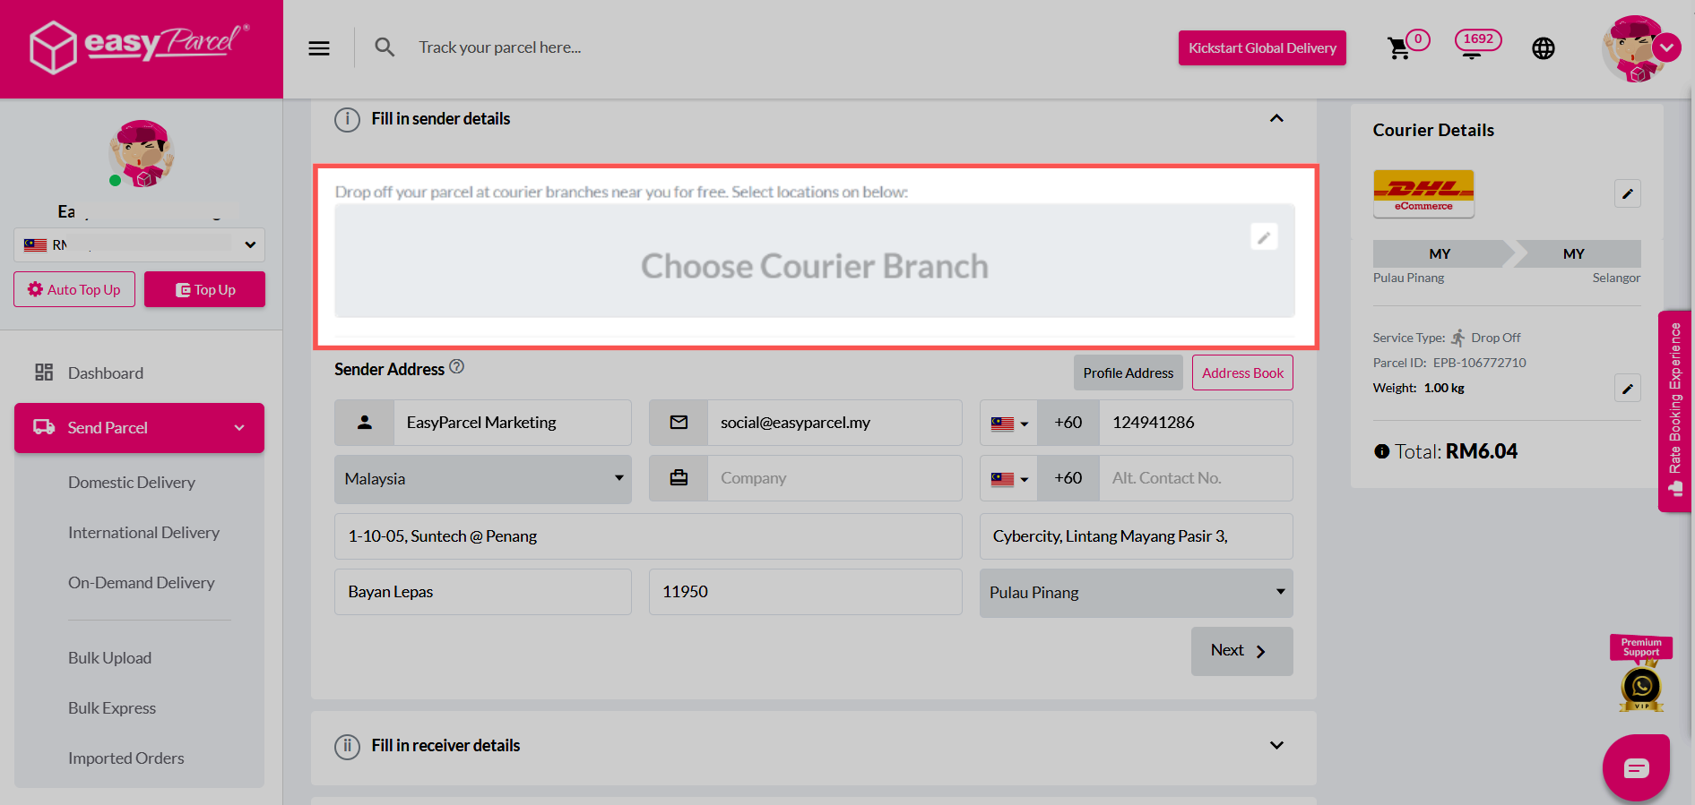Edit the postcode 11950 field
1695x805 pixels.
click(x=805, y=592)
